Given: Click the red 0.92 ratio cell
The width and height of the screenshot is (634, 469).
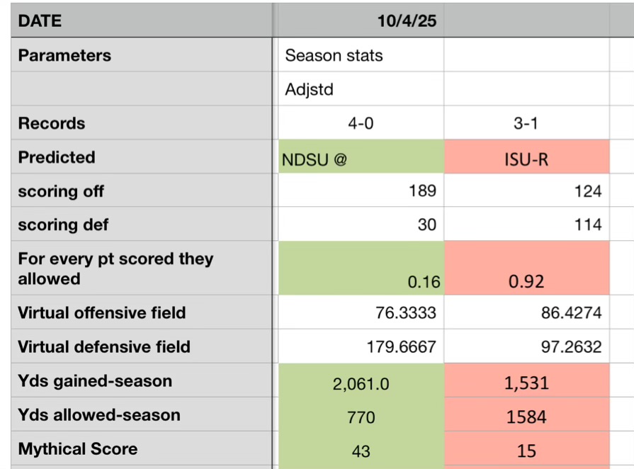Looking at the screenshot, I should [x=526, y=269].
